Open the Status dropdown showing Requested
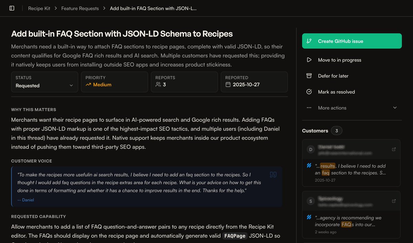Viewport: 413px width, 243px height. pos(45,82)
